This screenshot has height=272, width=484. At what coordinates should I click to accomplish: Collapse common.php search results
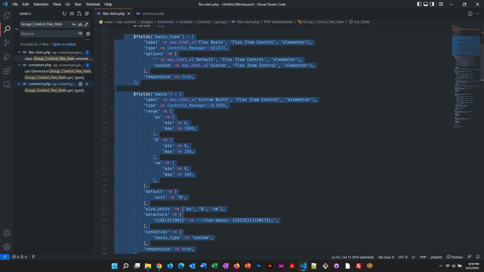point(19,84)
